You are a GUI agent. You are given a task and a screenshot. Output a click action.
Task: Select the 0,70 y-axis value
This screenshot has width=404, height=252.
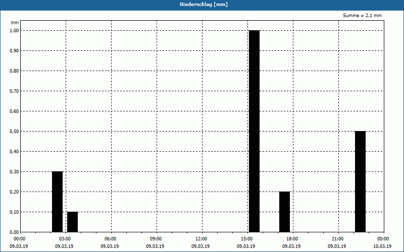pyautogui.click(x=14, y=91)
